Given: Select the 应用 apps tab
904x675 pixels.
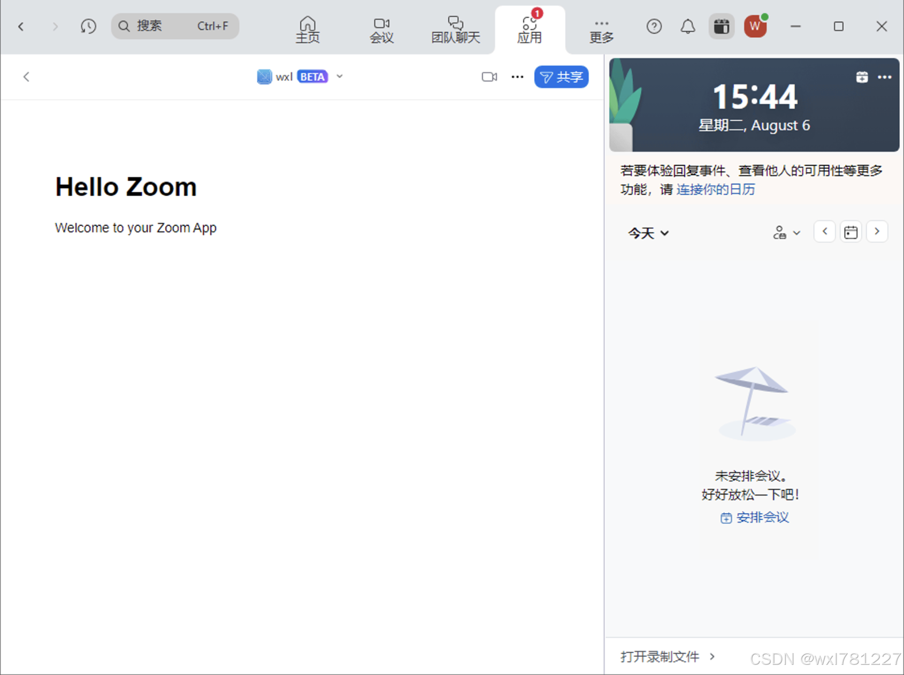Looking at the screenshot, I should pos(530,30).
